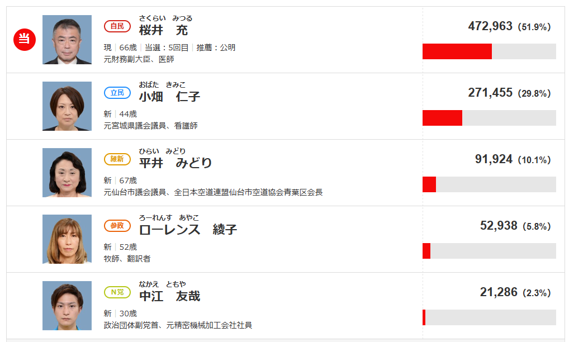
Task: Click the 21,286 vote count
Action: [x=499, y=292]
